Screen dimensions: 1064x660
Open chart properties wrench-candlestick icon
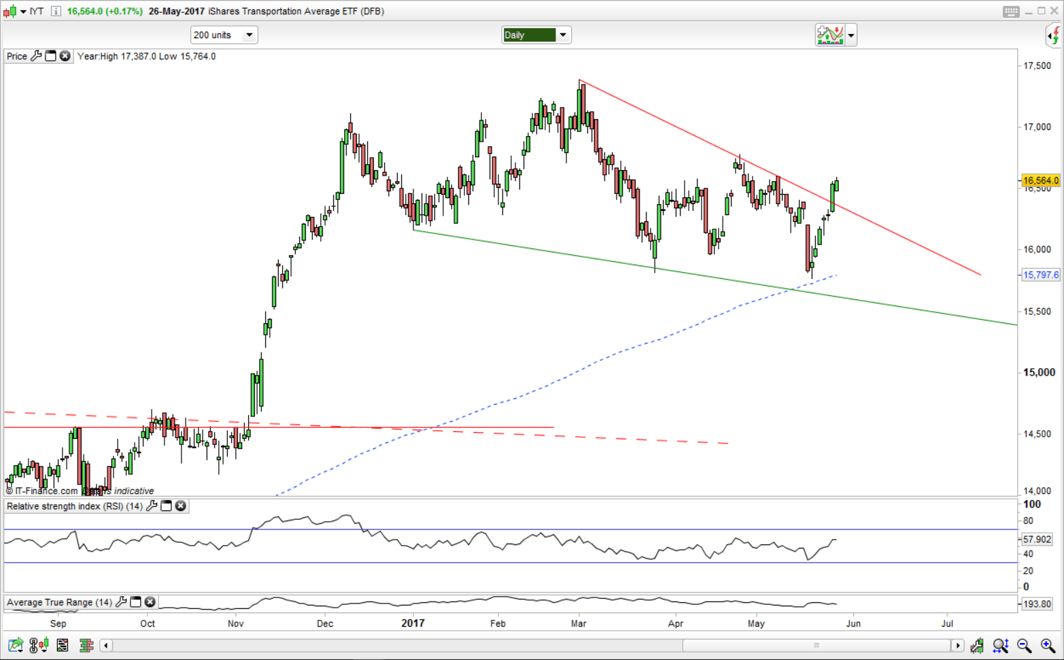click(x=978, y=645)
